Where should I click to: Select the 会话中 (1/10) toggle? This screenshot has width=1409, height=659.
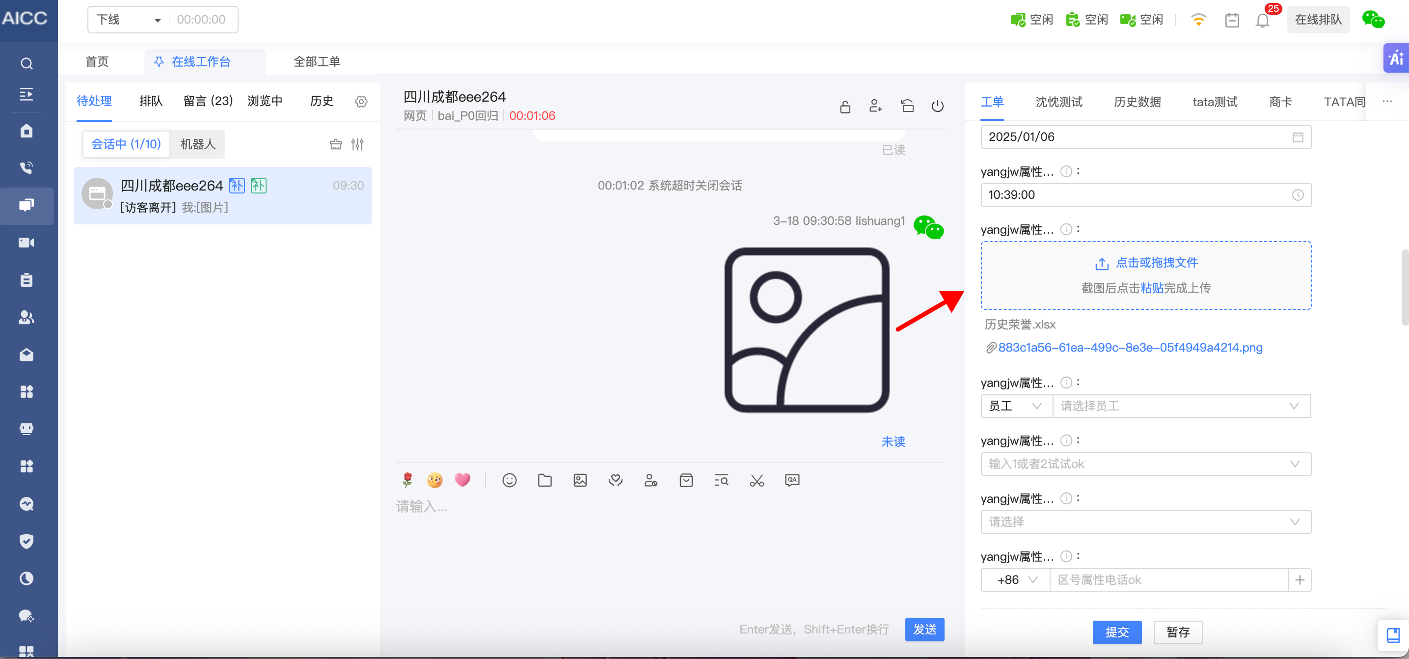click(x=126, y=144)
